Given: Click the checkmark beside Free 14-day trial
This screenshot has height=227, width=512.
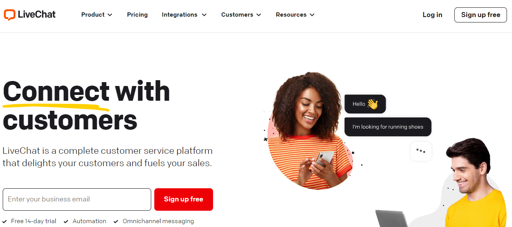Looking at the screenshot, I should 5,222.
